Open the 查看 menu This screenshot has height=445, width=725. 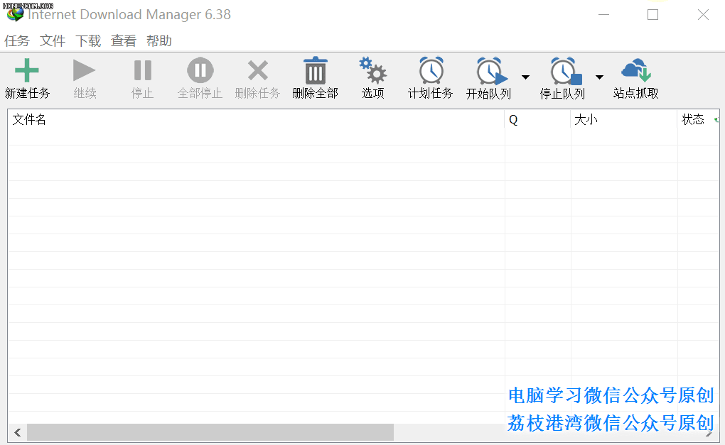click(x=124, y=40)
